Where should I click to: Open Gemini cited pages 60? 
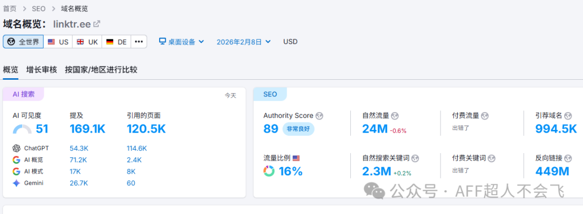[x=131, y=183]
